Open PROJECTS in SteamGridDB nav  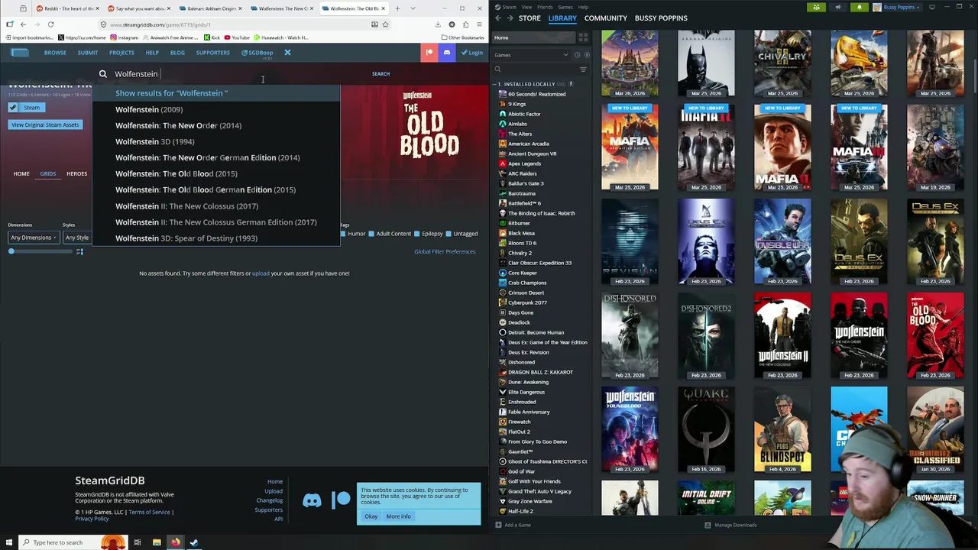click(x=121, y=53)
